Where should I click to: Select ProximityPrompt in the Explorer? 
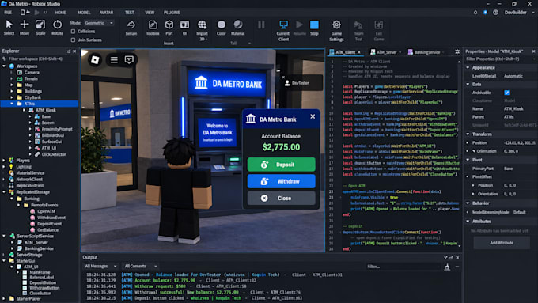(x=57, y=129)
